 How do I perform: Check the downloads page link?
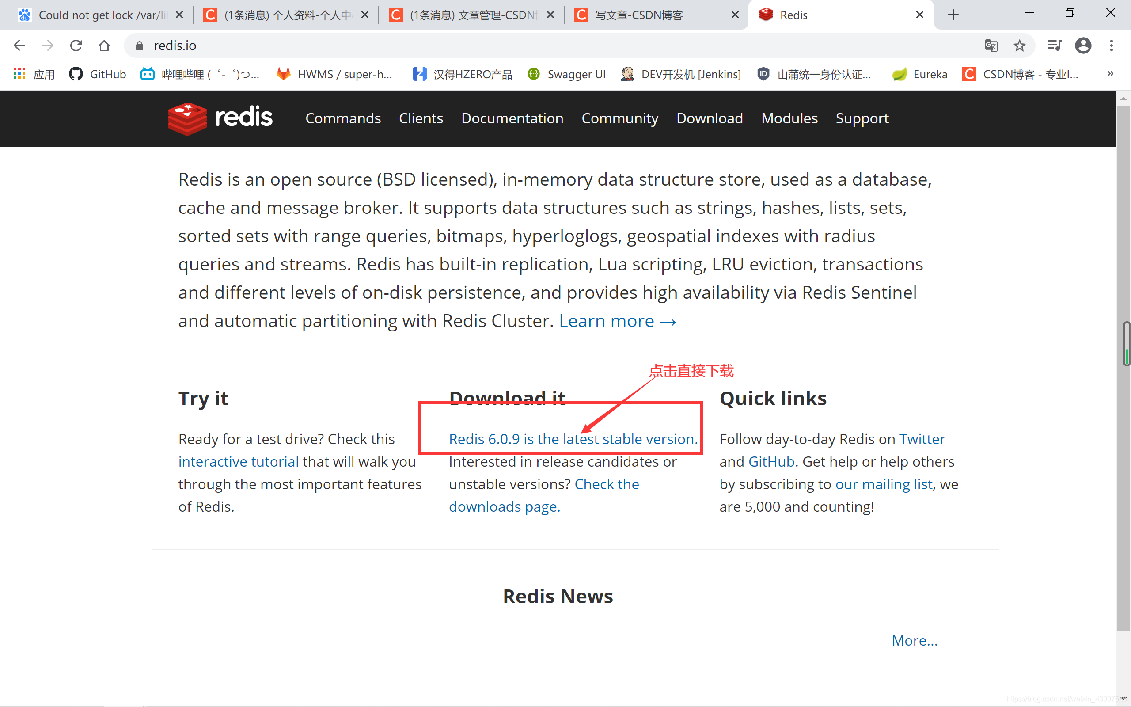pyautogui.click(x=543, y=495)
